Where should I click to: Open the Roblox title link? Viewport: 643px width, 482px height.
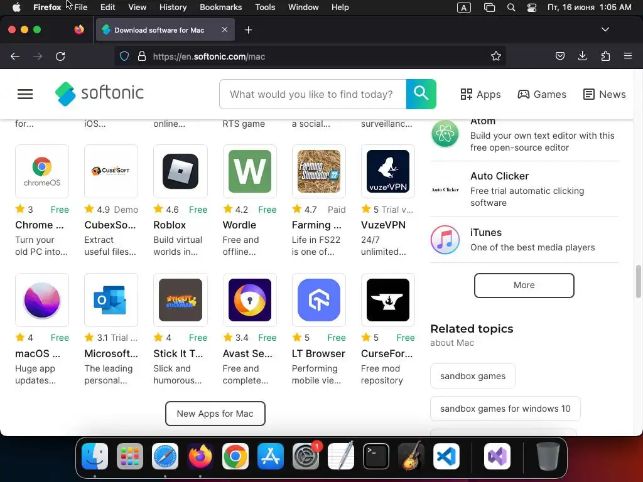(x=170, y=225)
